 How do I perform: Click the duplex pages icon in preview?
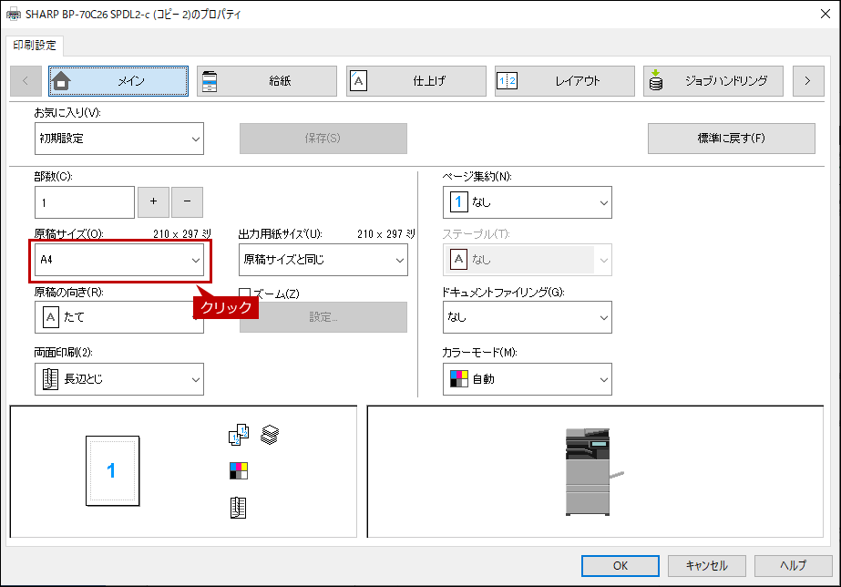click(x=239, y=435)
